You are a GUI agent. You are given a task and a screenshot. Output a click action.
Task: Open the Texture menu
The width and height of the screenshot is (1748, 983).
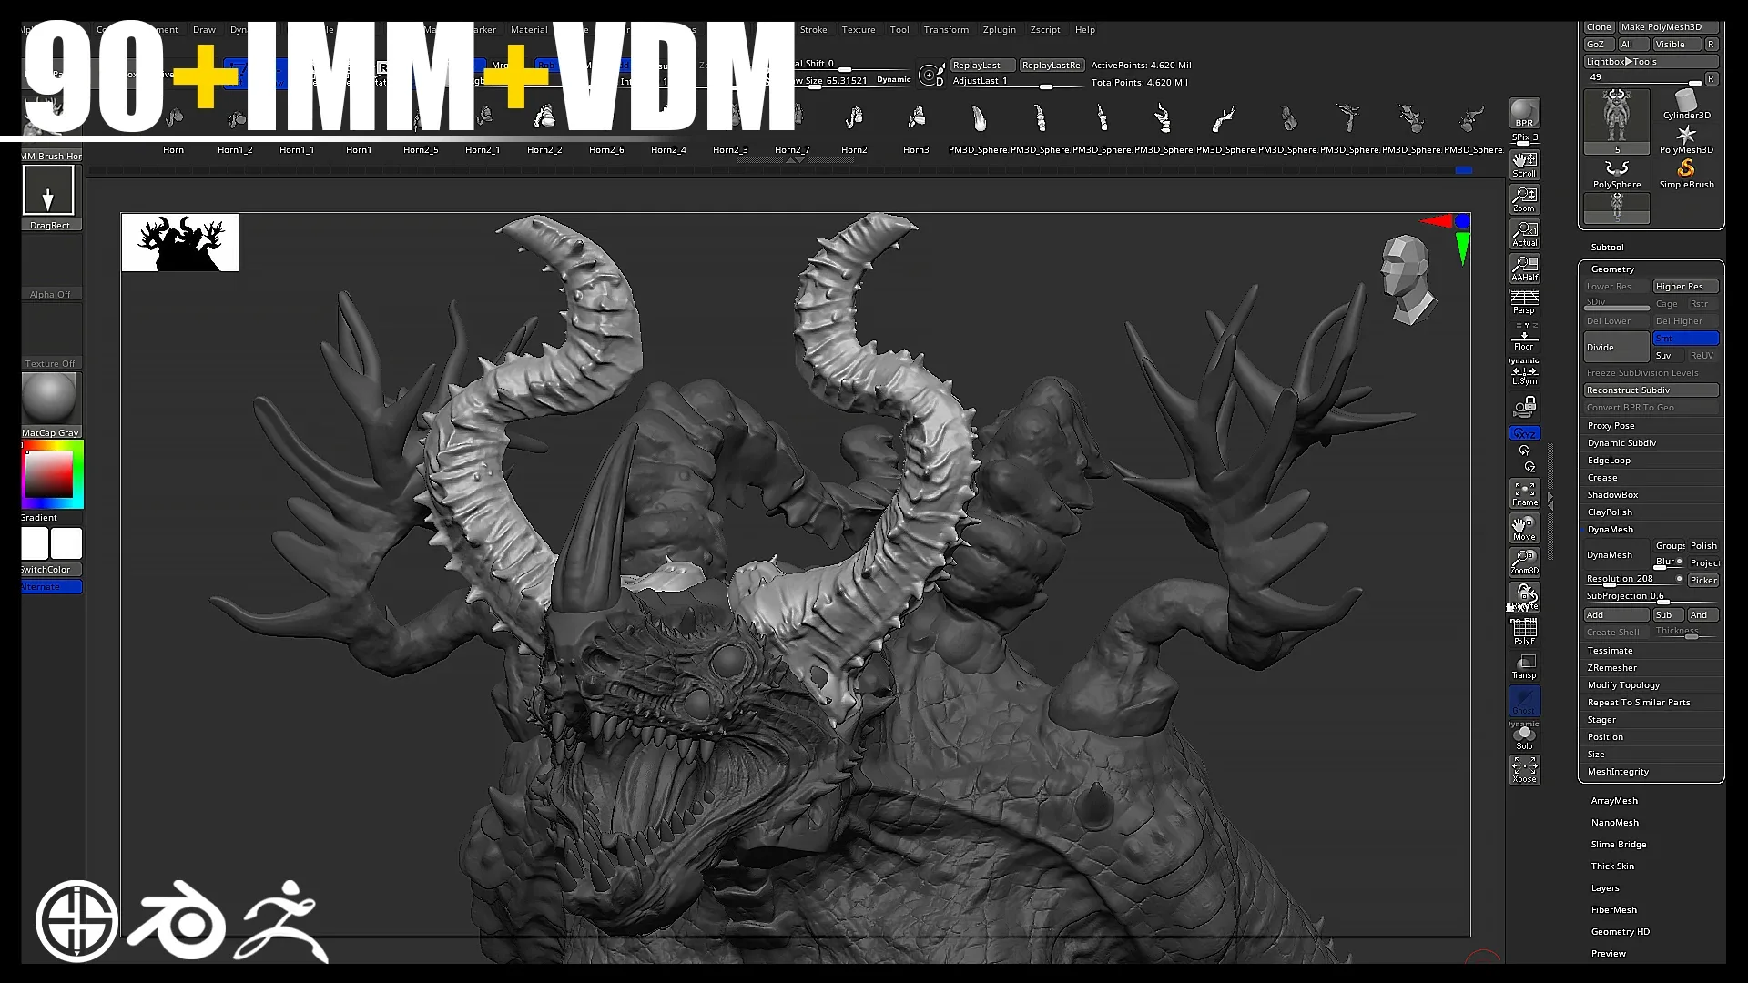tap(858, 30)
